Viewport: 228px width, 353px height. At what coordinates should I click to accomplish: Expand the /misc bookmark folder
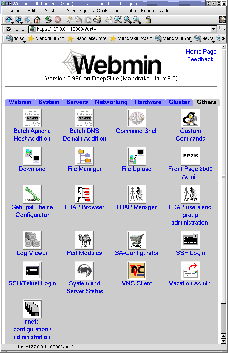pos(15,38)
